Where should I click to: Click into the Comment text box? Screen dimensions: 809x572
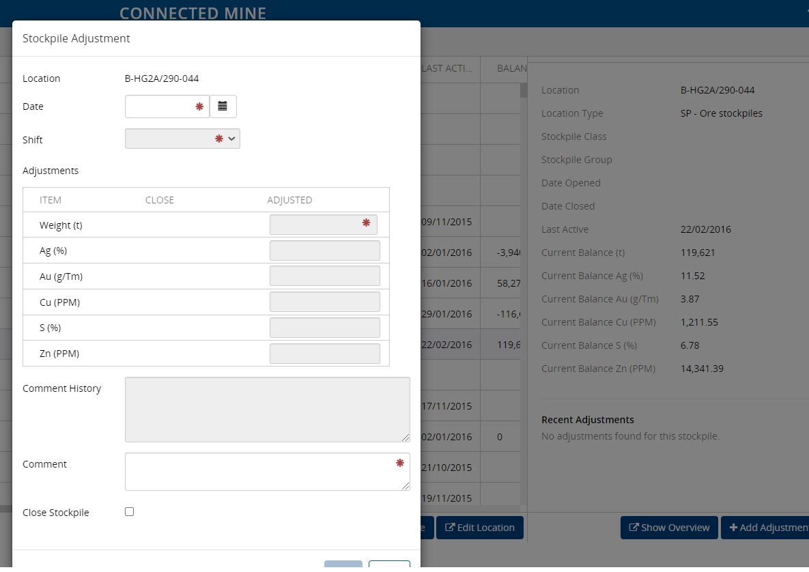267,472
